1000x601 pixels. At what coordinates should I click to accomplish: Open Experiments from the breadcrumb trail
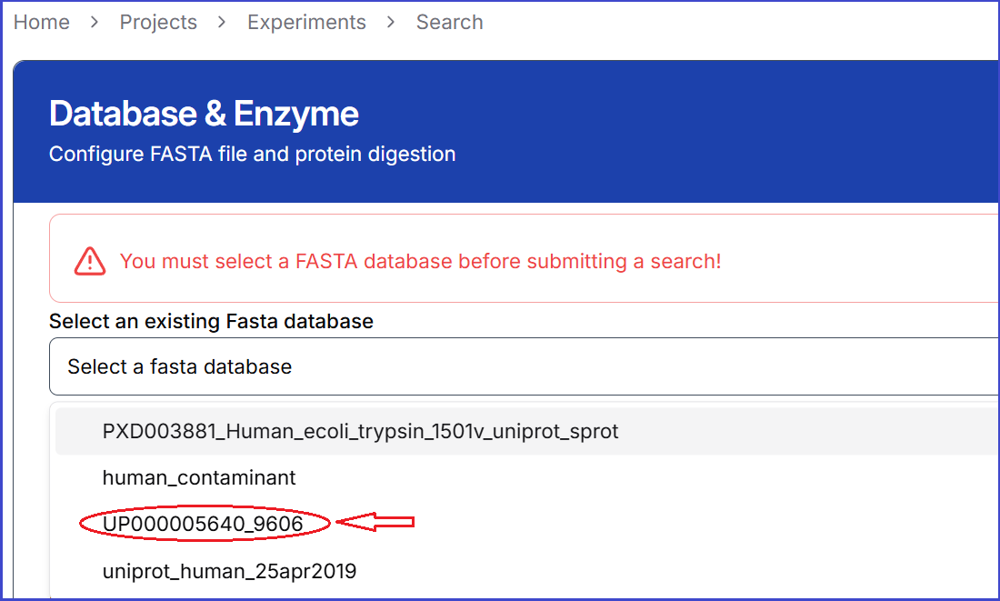coord(306,22)
